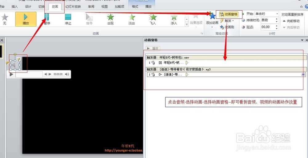The width and height of the screenshot is (308, 158).
Task: Apply the 出现 (Appear) entrance effect
Action: tap(110, 19)
